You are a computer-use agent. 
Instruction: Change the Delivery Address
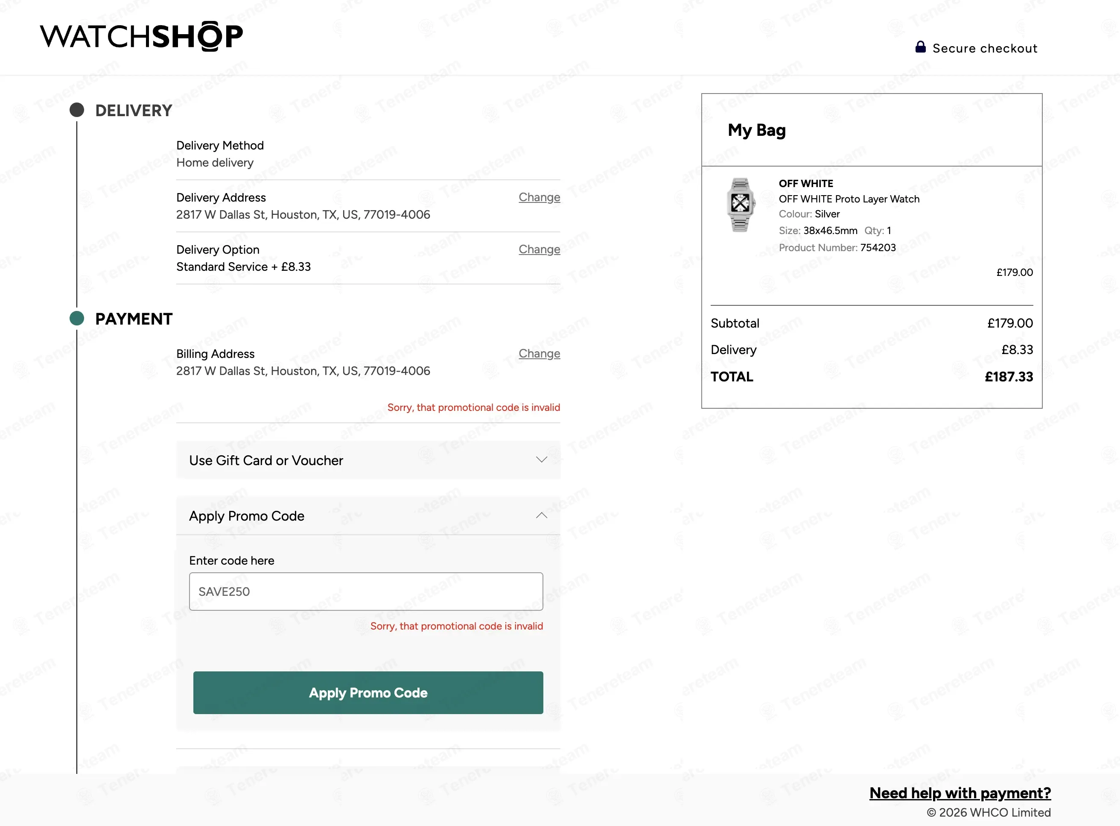(539, 197)
